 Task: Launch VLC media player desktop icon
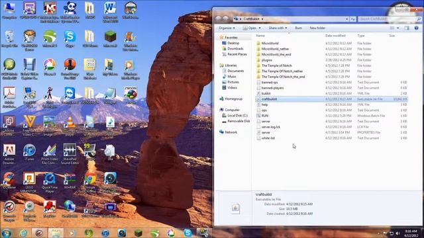click(x=70, y=126)
